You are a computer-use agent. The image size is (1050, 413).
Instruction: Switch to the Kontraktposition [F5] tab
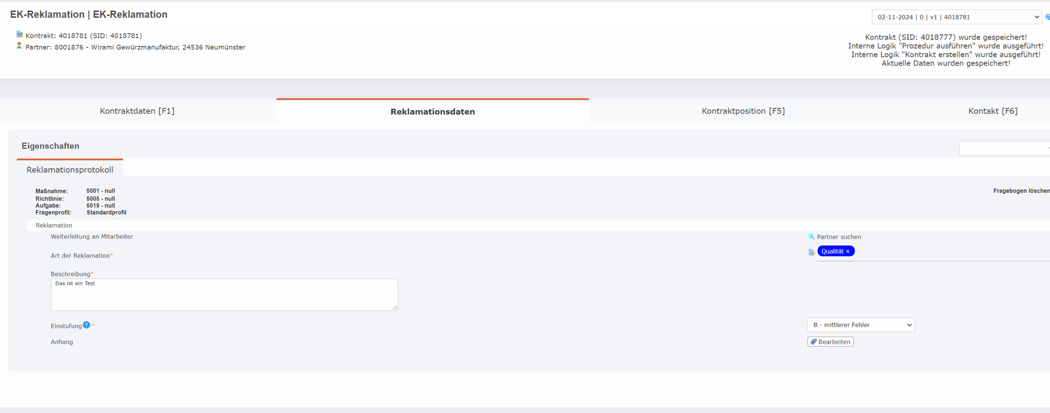[743, 111]
